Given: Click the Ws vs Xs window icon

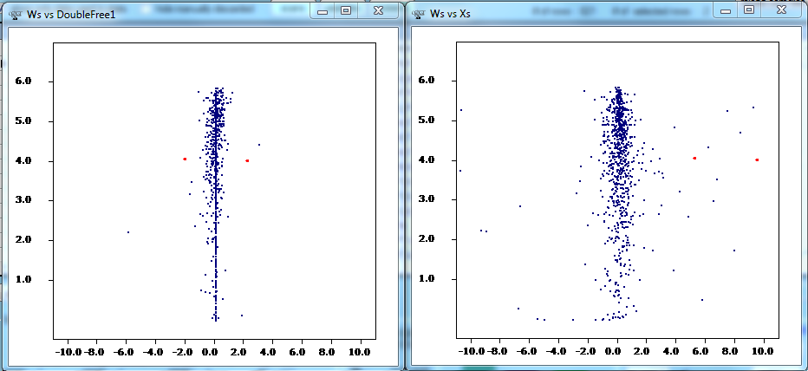Looking at the screenshot, I should [418, 15].
